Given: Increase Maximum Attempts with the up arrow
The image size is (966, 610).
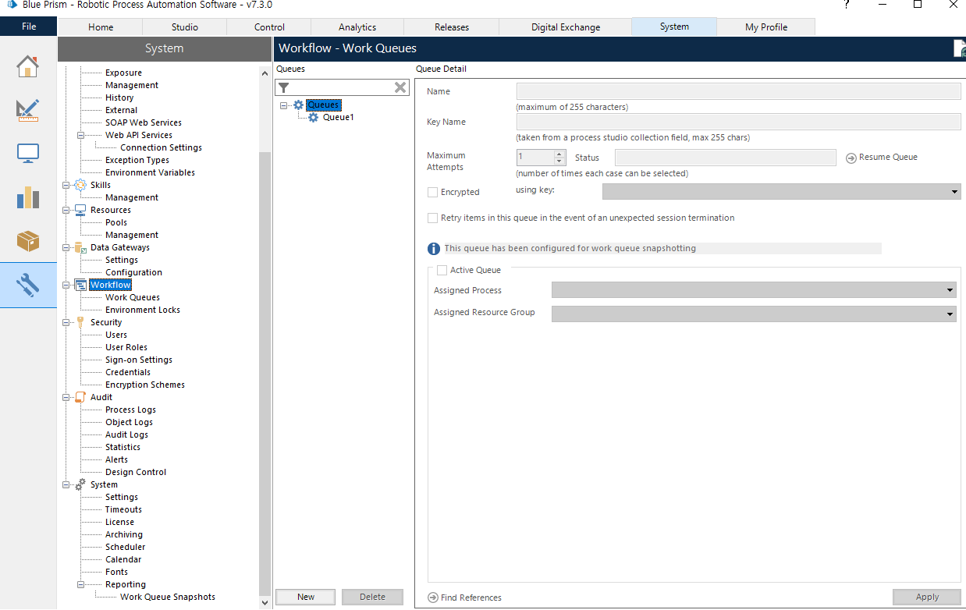Looking at the screenshot, I should pyautogui.click(x=558, y=154).
